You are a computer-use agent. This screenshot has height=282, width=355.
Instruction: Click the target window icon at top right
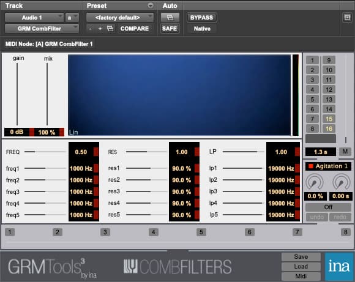pos(347,17)
